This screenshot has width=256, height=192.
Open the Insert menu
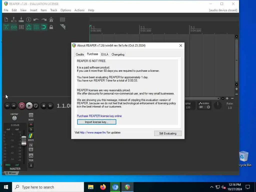tap(33, 10)
